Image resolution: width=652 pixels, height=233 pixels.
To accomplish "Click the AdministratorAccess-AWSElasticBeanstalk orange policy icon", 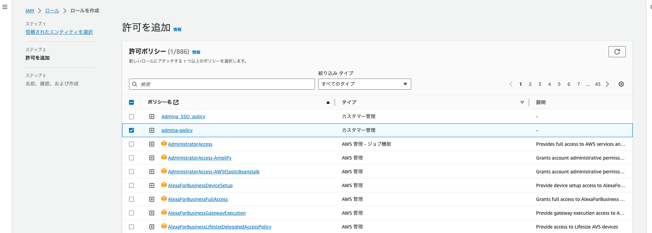I will (164, 171).
